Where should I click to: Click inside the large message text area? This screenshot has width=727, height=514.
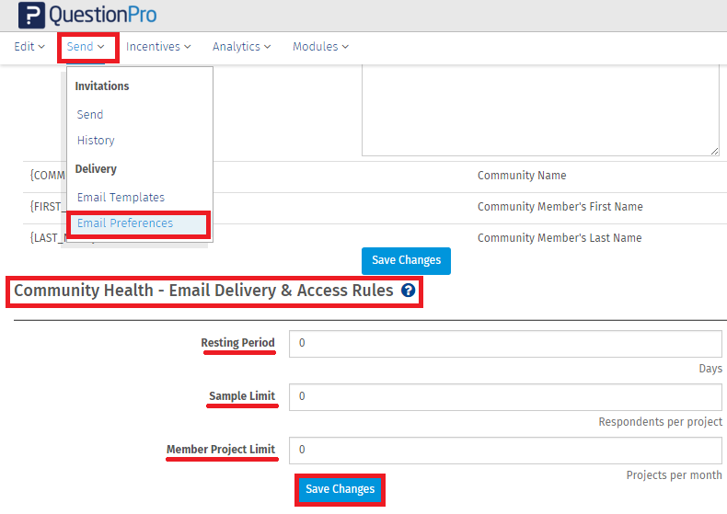point(540,110)
